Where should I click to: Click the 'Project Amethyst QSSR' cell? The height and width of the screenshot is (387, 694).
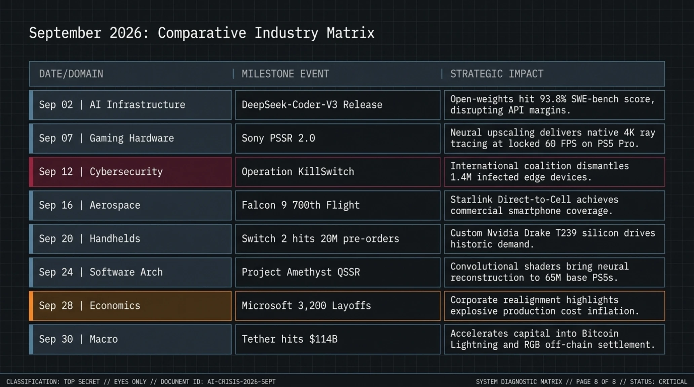tap(338, 272)
